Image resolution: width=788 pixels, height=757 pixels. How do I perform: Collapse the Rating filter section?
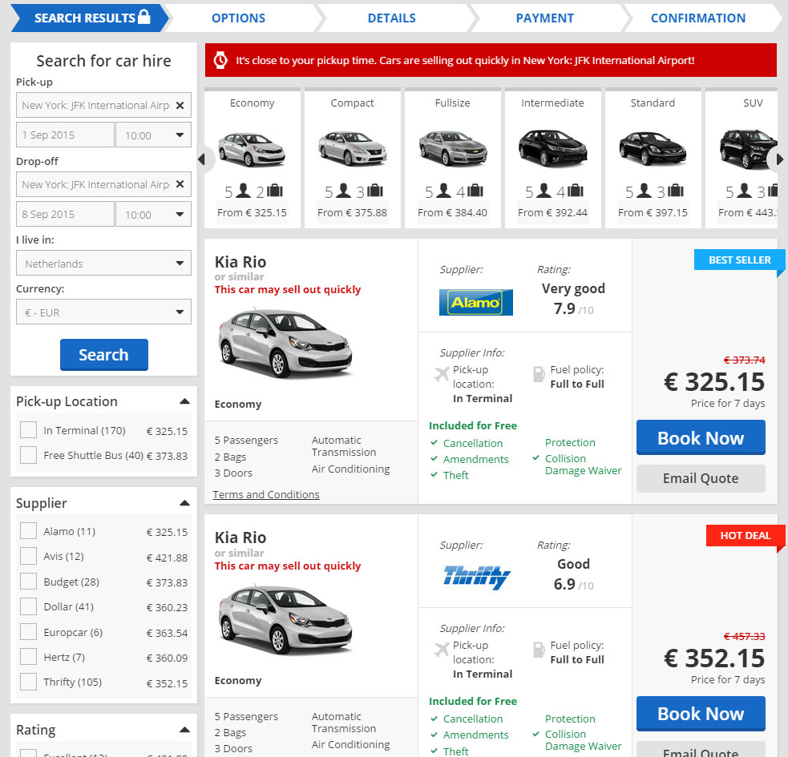coord(184,730)
